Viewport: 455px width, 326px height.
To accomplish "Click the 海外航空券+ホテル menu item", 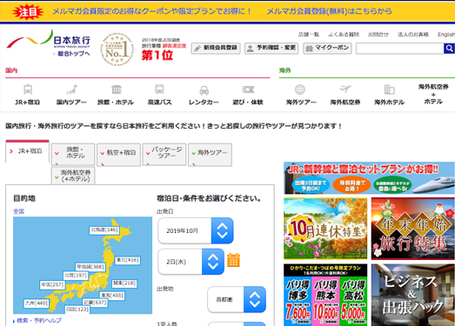I will click(x=433, y=94).
